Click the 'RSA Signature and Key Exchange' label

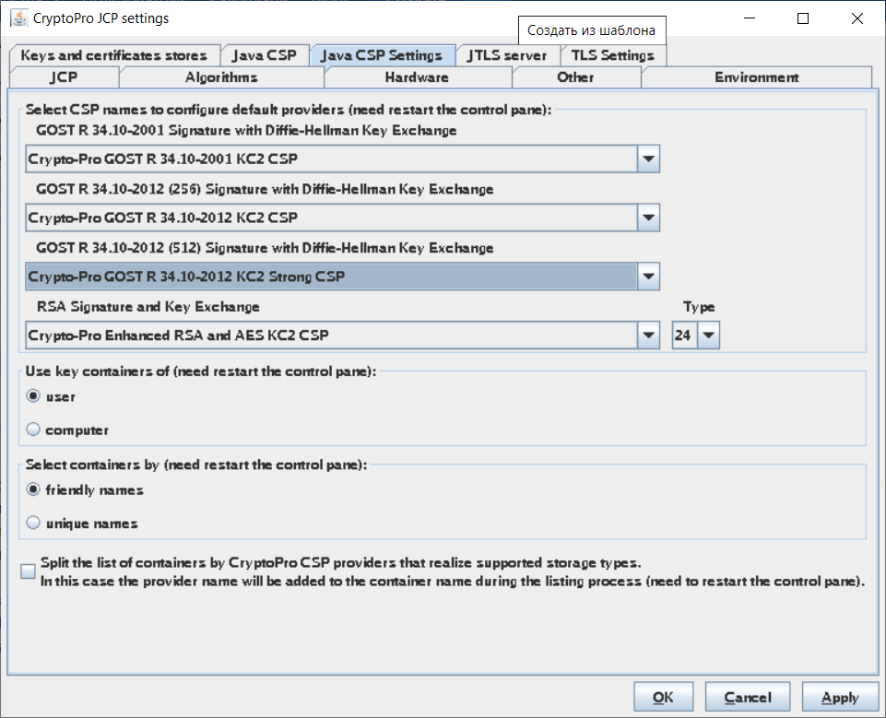(148, 307)
